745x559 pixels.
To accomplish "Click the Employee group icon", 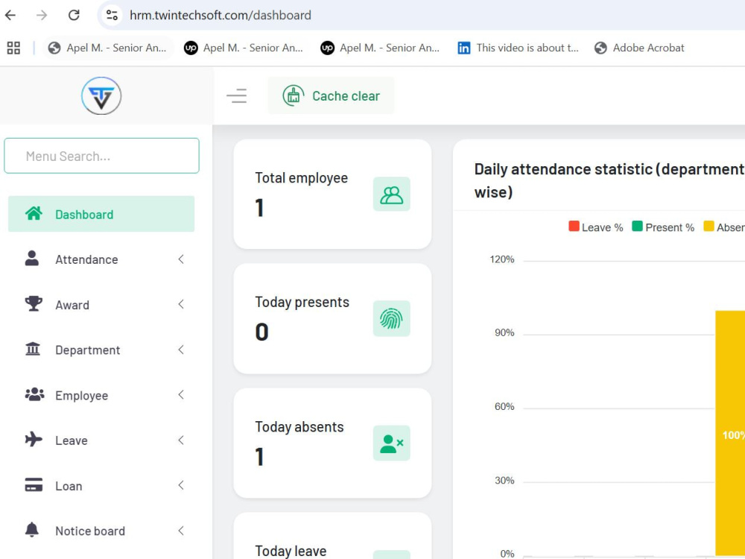I will 34,394.
